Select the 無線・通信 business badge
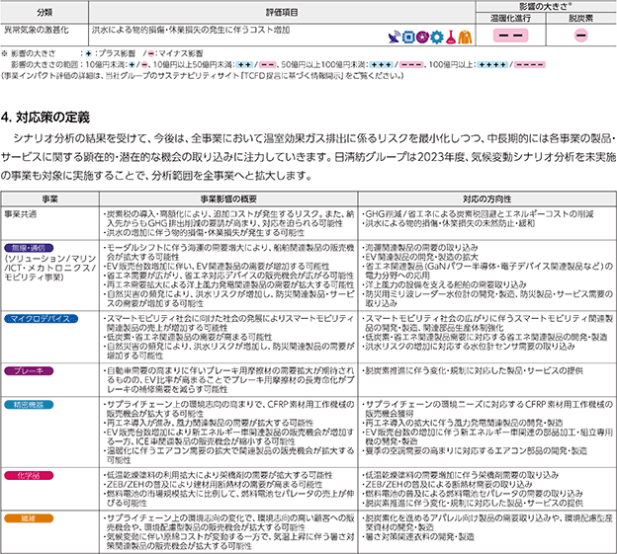This screenshot has height=554, width=617. (29, 248)
